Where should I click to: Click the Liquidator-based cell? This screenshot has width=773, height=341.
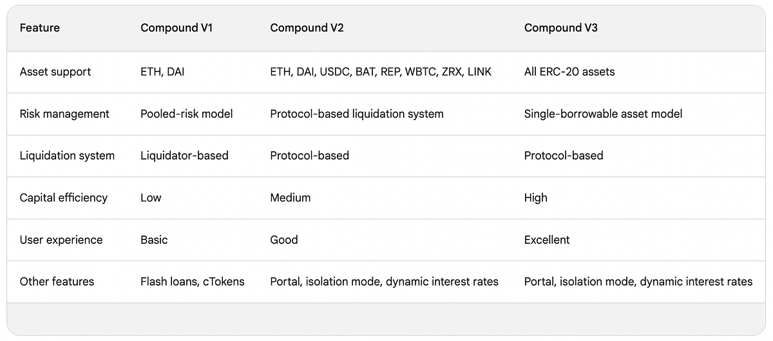[184, 156]
